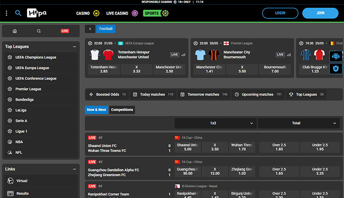Bet on Tottenham Hotspur at 2.85

coord(104,69)
